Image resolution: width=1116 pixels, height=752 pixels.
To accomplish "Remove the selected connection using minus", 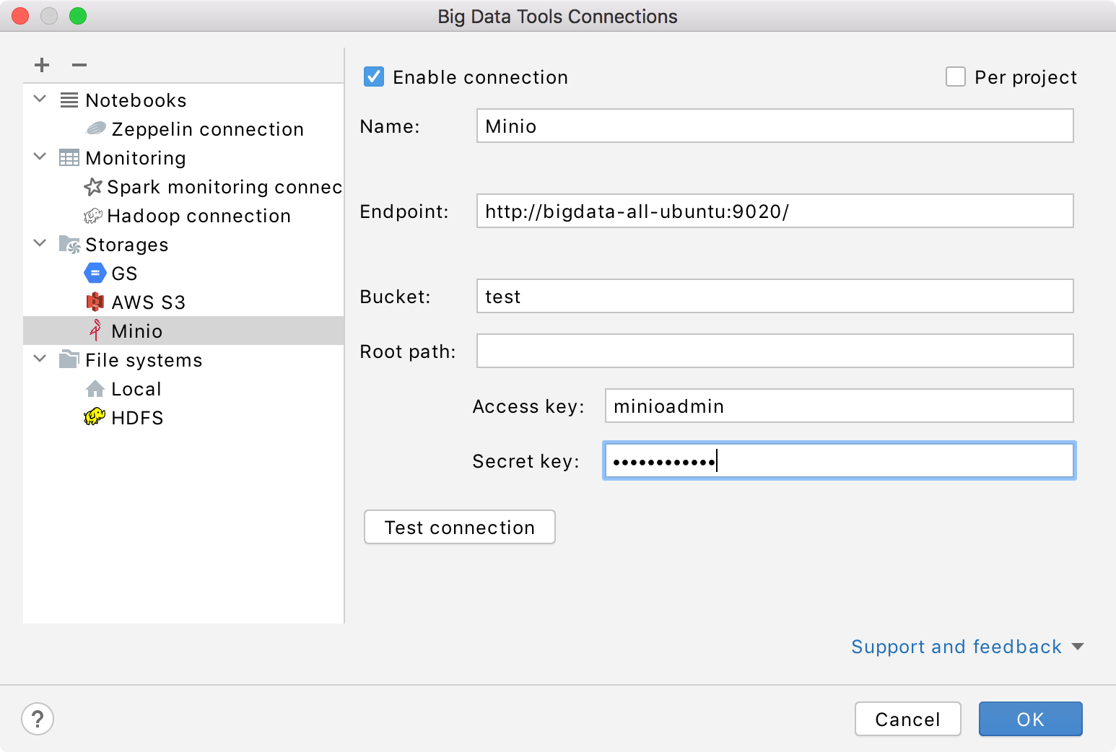I will tap(79, 65).
